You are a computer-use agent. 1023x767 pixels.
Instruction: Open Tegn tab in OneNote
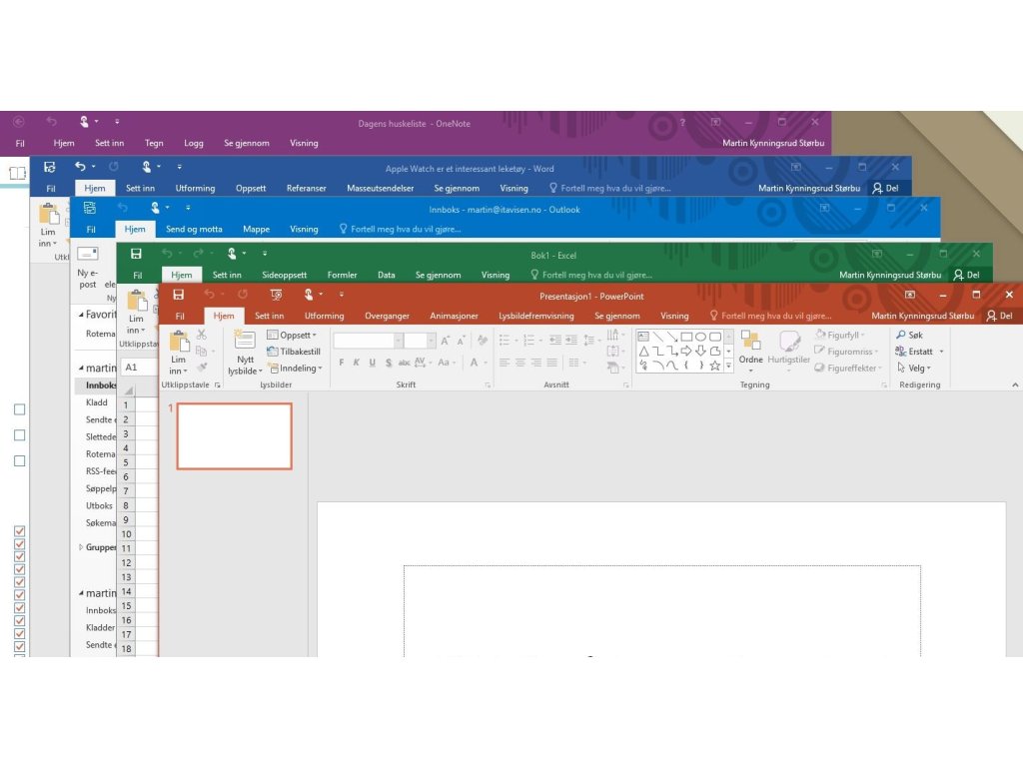pos(154,143)
